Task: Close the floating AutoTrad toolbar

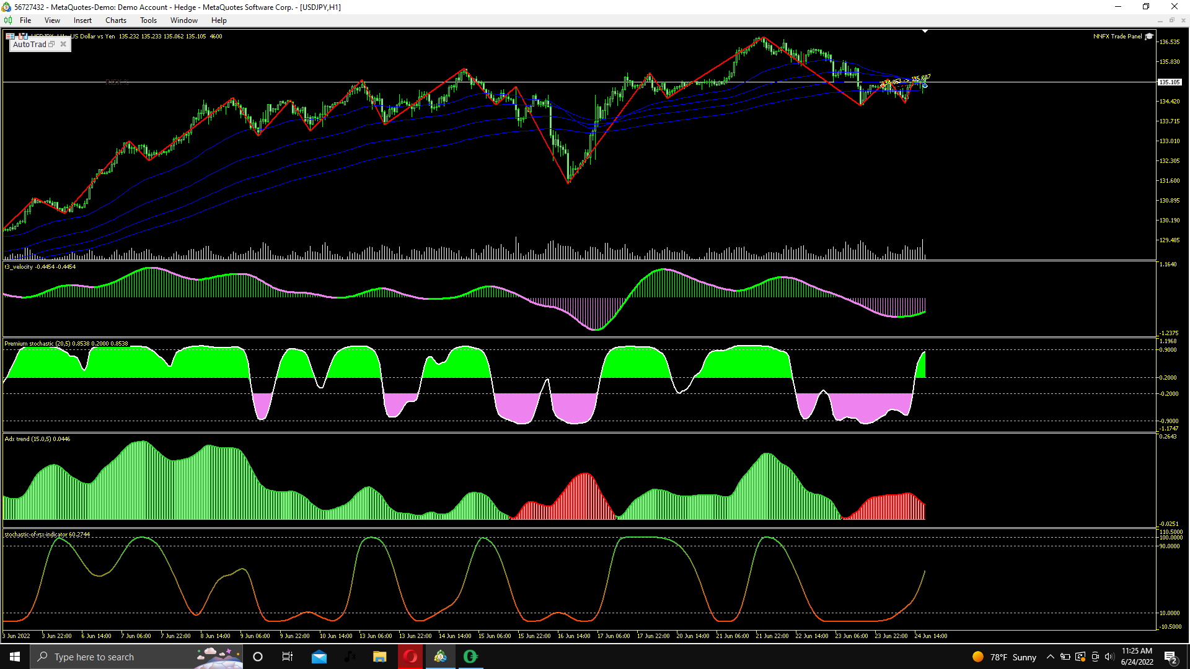Action: [x=63, y=45]
